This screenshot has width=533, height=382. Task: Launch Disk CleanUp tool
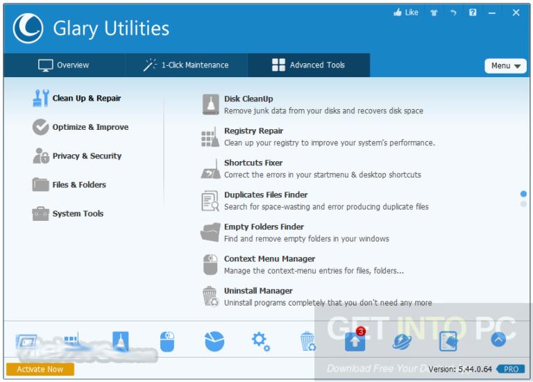(x=313, y=104)
